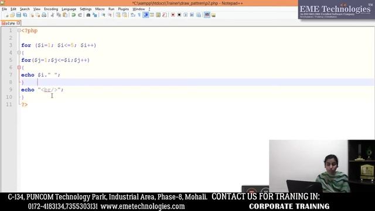Open the Edit menu
Viewport: 375px width, 211px height.
point(13,9)
